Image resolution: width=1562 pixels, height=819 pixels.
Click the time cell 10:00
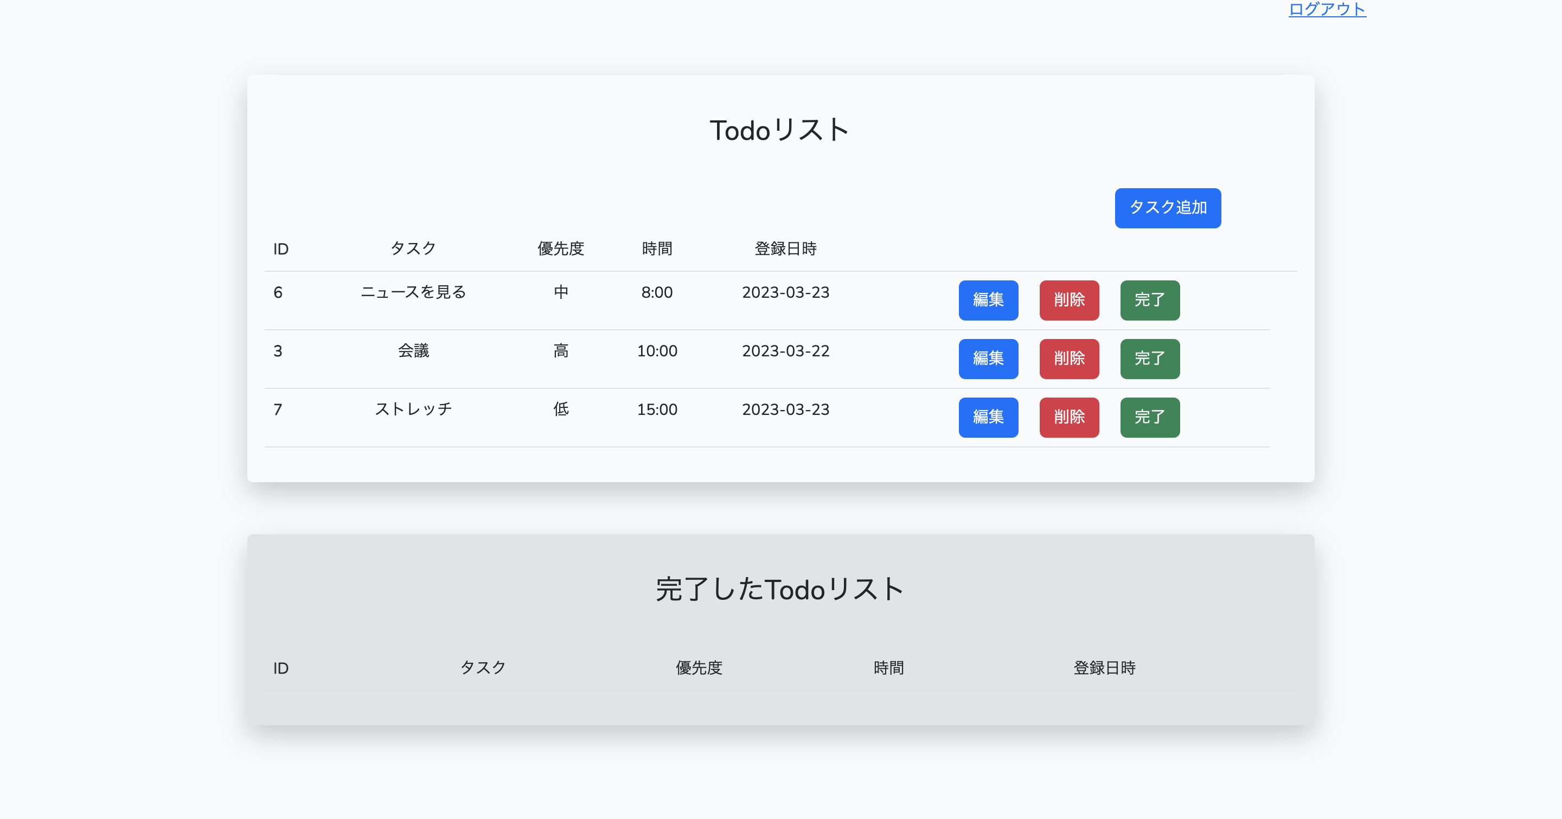(657, 350)
